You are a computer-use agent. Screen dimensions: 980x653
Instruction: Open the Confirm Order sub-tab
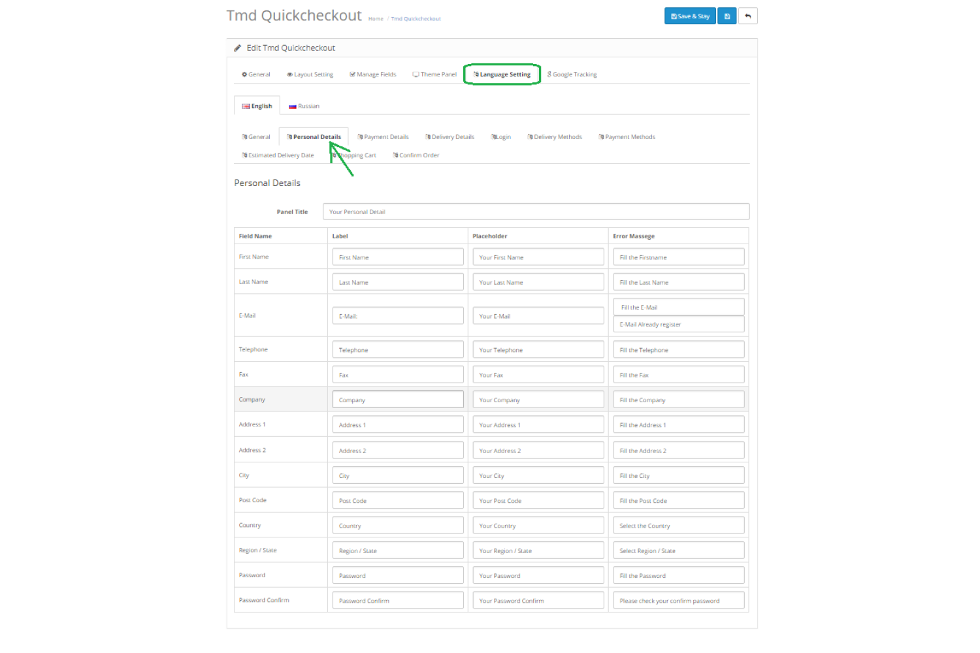pyautogui.click(x=416, y=155)
